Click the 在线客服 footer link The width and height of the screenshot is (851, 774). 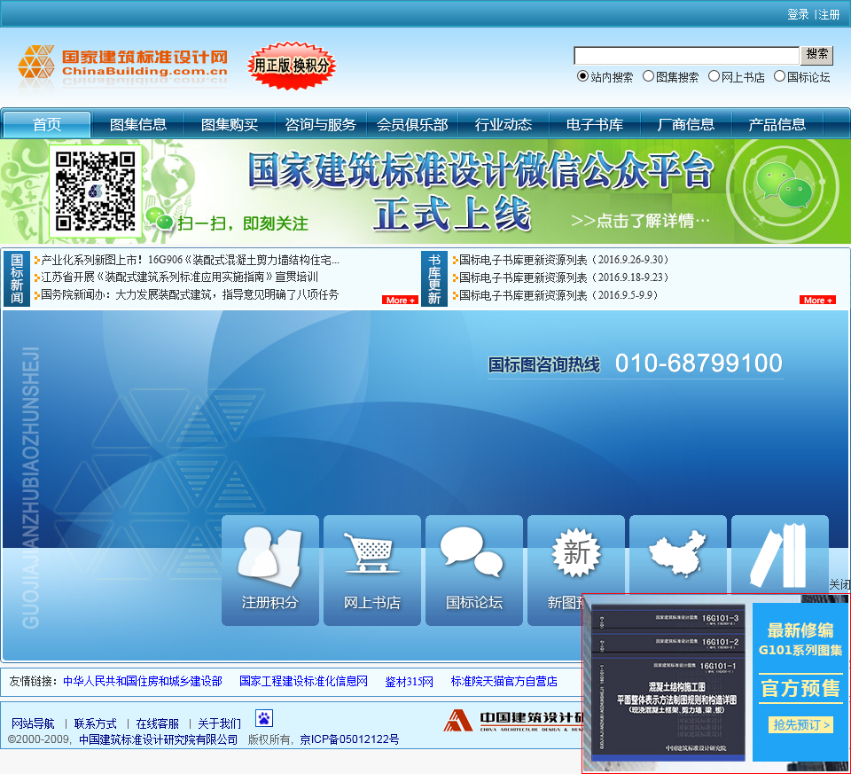(158, 723)
